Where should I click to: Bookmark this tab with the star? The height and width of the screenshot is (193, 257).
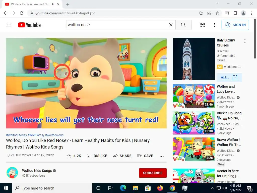pos(217,13)
